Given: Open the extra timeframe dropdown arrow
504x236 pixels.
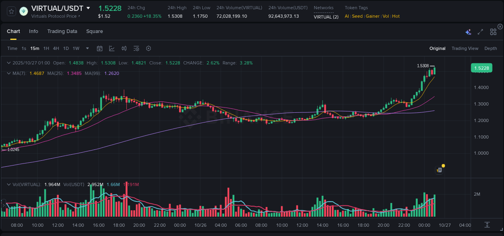Looking at the screenshot, I should [x=87, y=48].
